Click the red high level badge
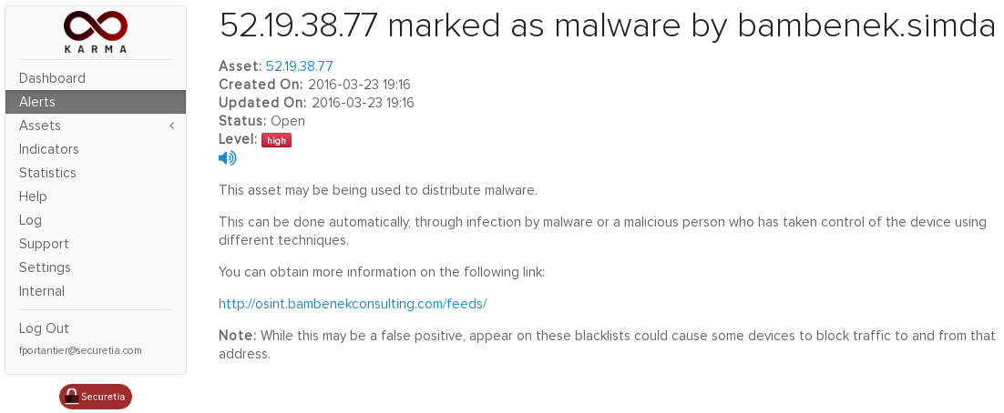Image resolution: width=1004 pixels, height=413 pixels. (x=277, y=140)
